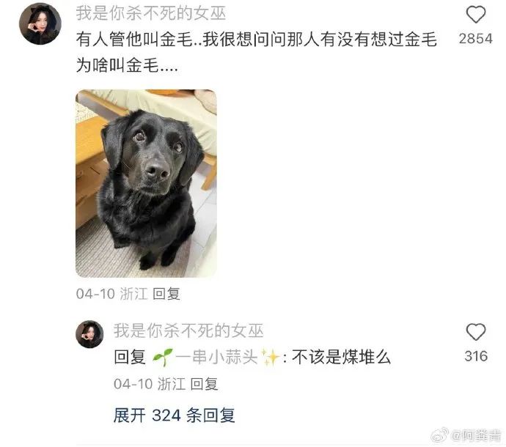Expand the 324 hidden replies
Viewport: 506px width, 447px height.
click(x=174, y=415)
